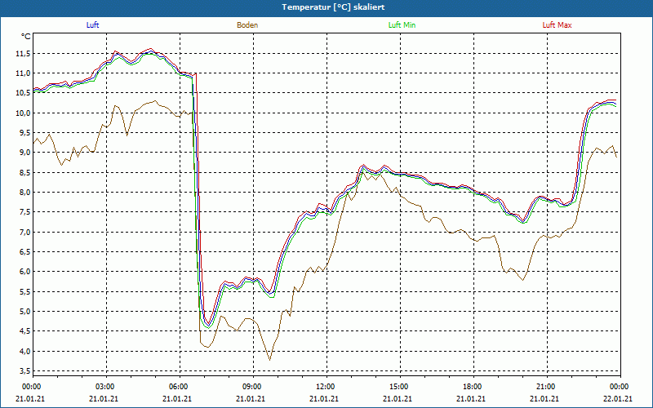The width and height of the screenshot is (653, 408).
Task: Click the Luft Min legend label
Action: pyautogui.click(x=402, y=25)
